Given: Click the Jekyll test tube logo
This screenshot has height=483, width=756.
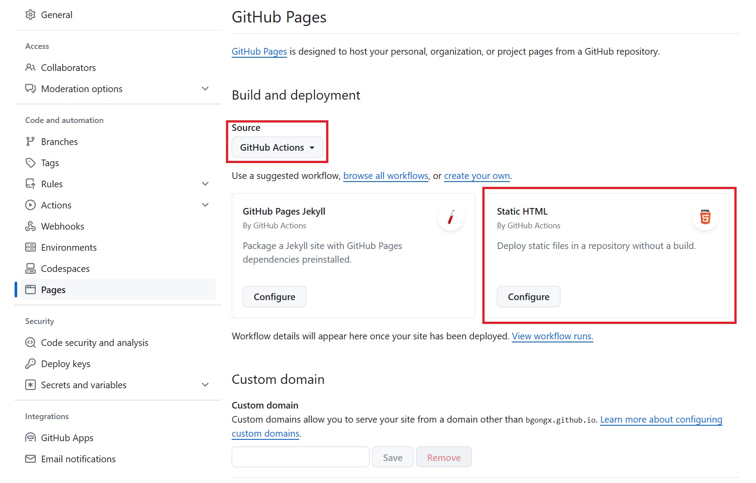Looking at the screenshot, I should 451,217.
